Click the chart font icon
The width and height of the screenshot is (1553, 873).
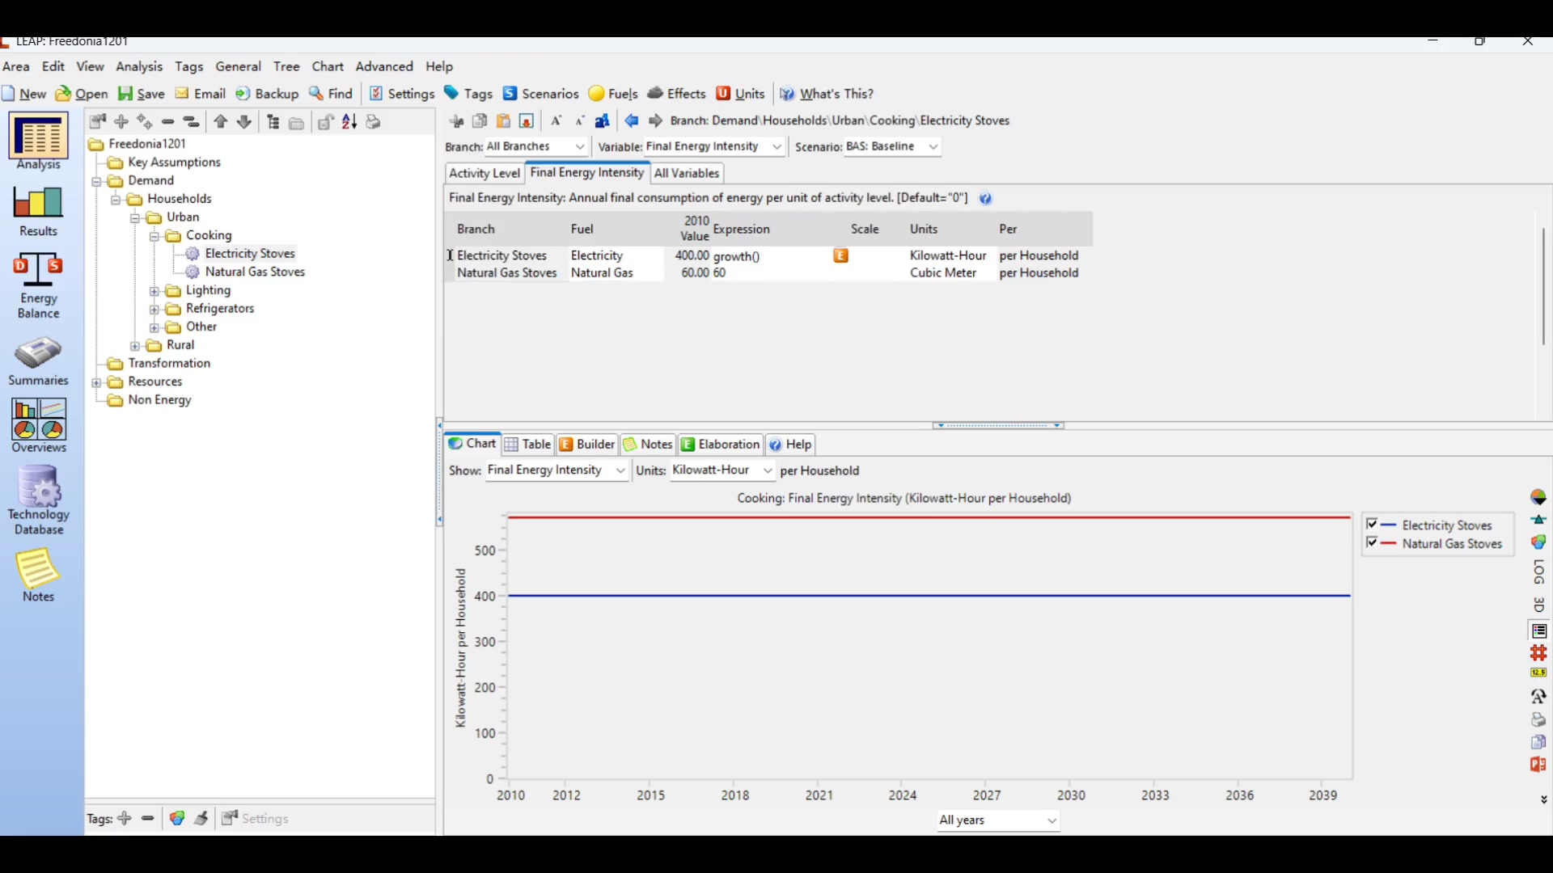tap(1538, 696)
